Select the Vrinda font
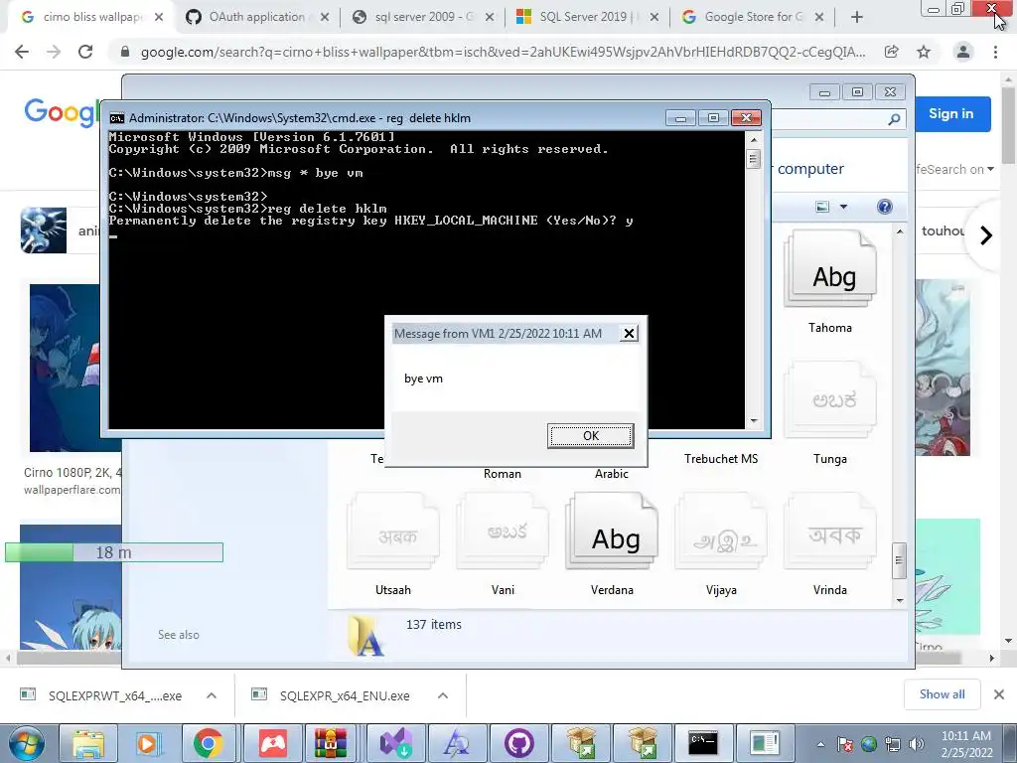The width and height of the screenshot is (1017, 763). (830, 545)
